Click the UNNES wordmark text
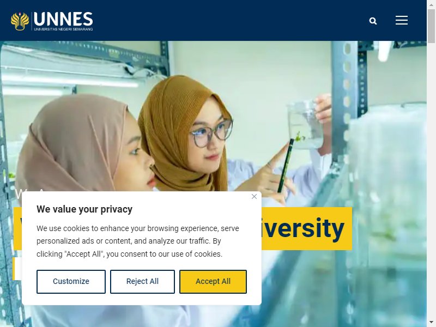The height and width of the screenshot is (327, 436). tap(63, 19)
